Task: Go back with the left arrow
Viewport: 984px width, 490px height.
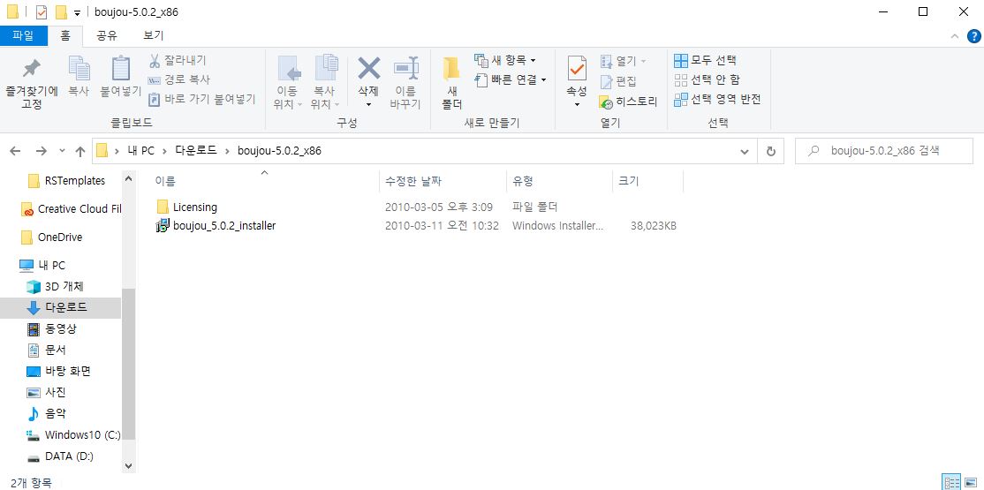Action: [15, 151]
